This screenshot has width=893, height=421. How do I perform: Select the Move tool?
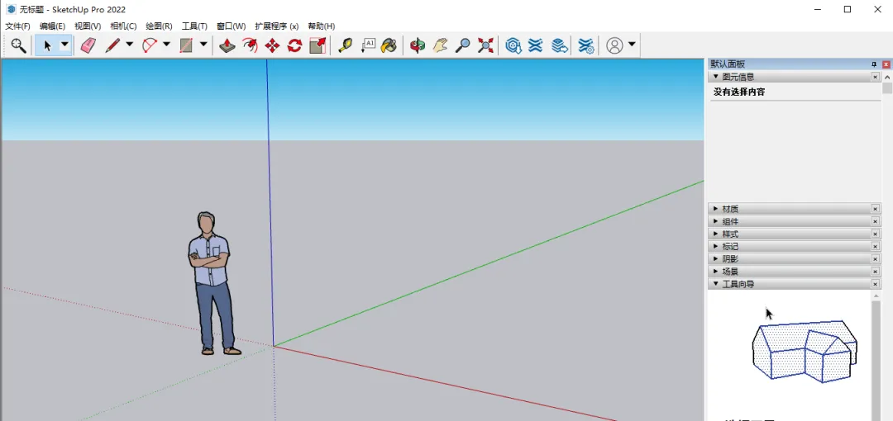272,45
